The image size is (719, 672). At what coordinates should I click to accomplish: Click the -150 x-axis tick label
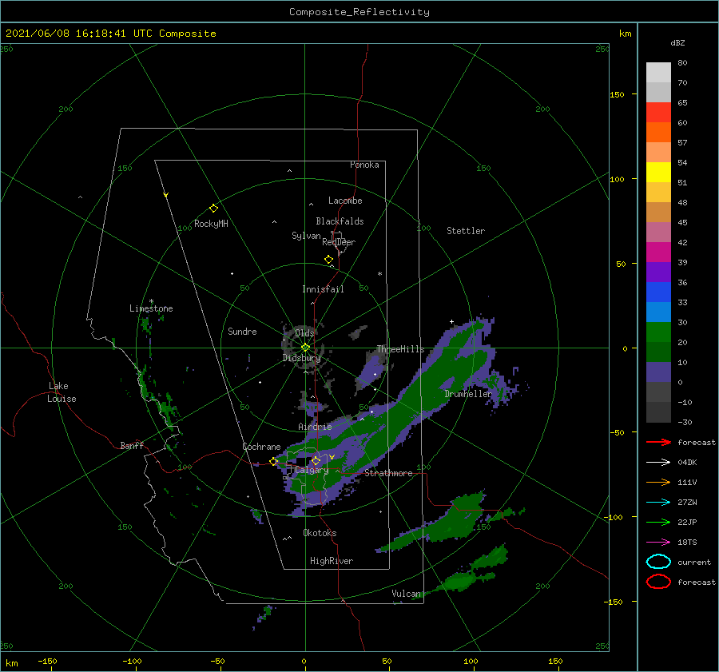tap(47, 661)
